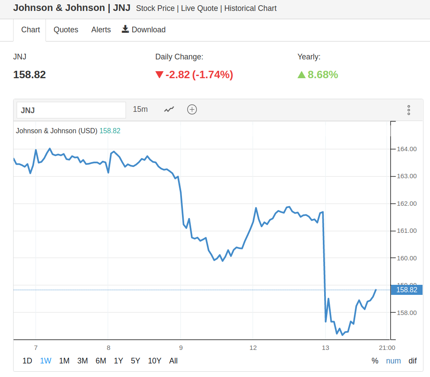Enable num scale mode
The height and width of the screenshot is (377, 430).
(393, 361)
